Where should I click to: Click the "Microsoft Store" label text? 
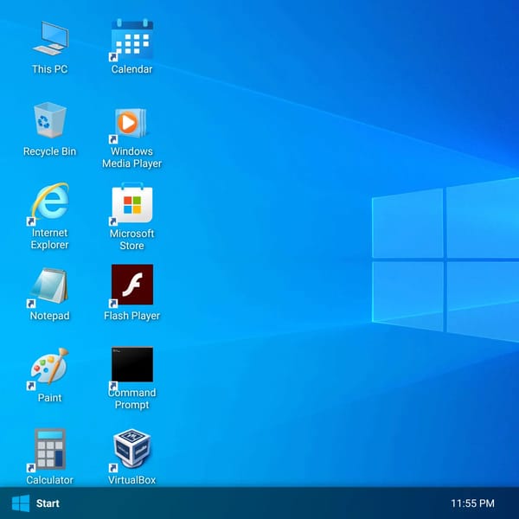[131, 240]
